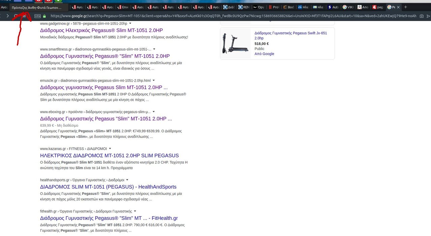Open emuscle 'Διάδρομος γυμναστικής Pegasus Slim MT-1051 2.0HP ...' result
Viewport: 431px width, 236px height.
pos(104,87)
